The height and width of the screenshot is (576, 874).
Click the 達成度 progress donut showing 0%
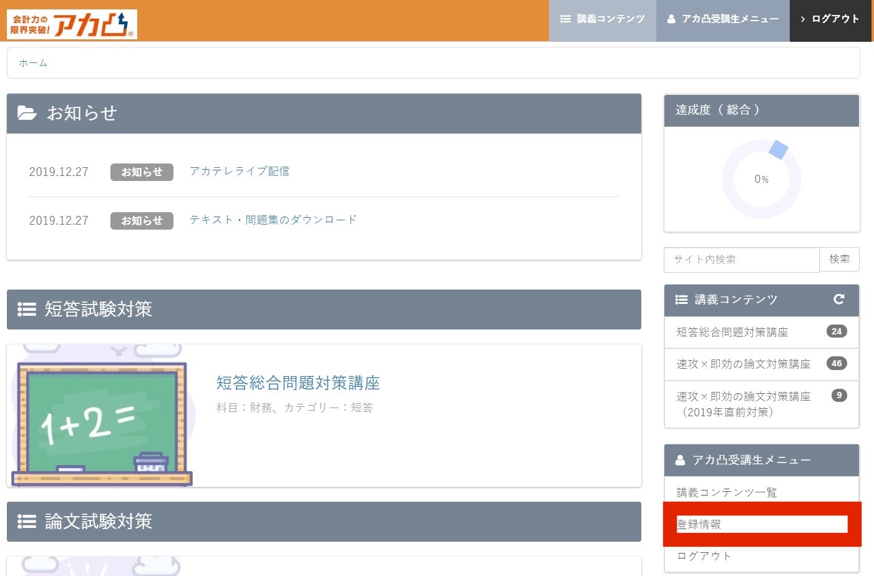[x=762, y=178]
